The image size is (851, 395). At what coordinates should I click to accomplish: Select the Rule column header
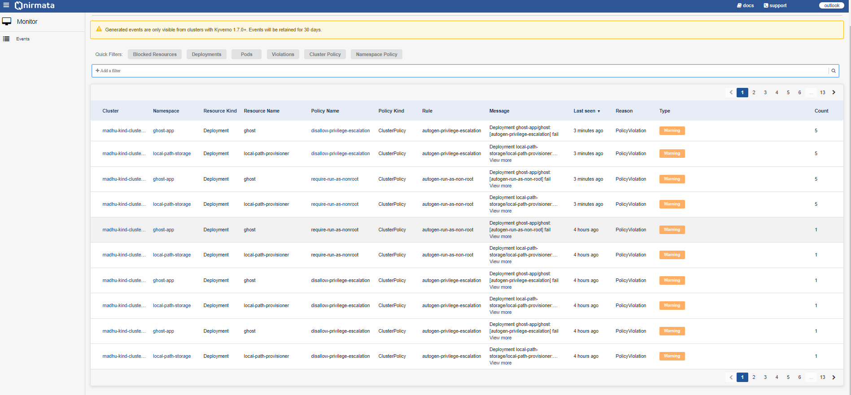click(427, 111)
